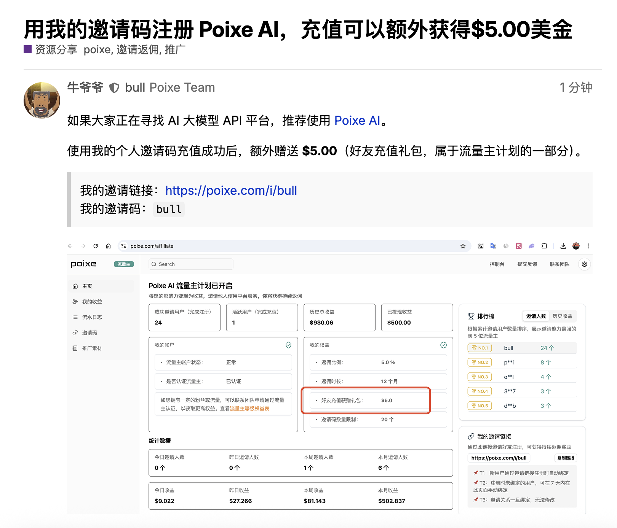Click the NO.4 3**7 leaderboard row
Image resolution: width=617 pixels, height=528 pixels.
pos(522,391)
